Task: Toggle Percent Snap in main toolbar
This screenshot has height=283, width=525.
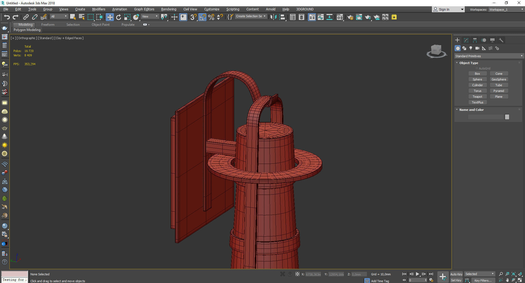Action: [x=211, y=17]
